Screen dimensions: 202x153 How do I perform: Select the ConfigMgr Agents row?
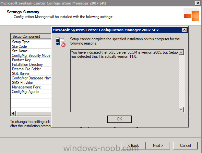pos(31,92)
